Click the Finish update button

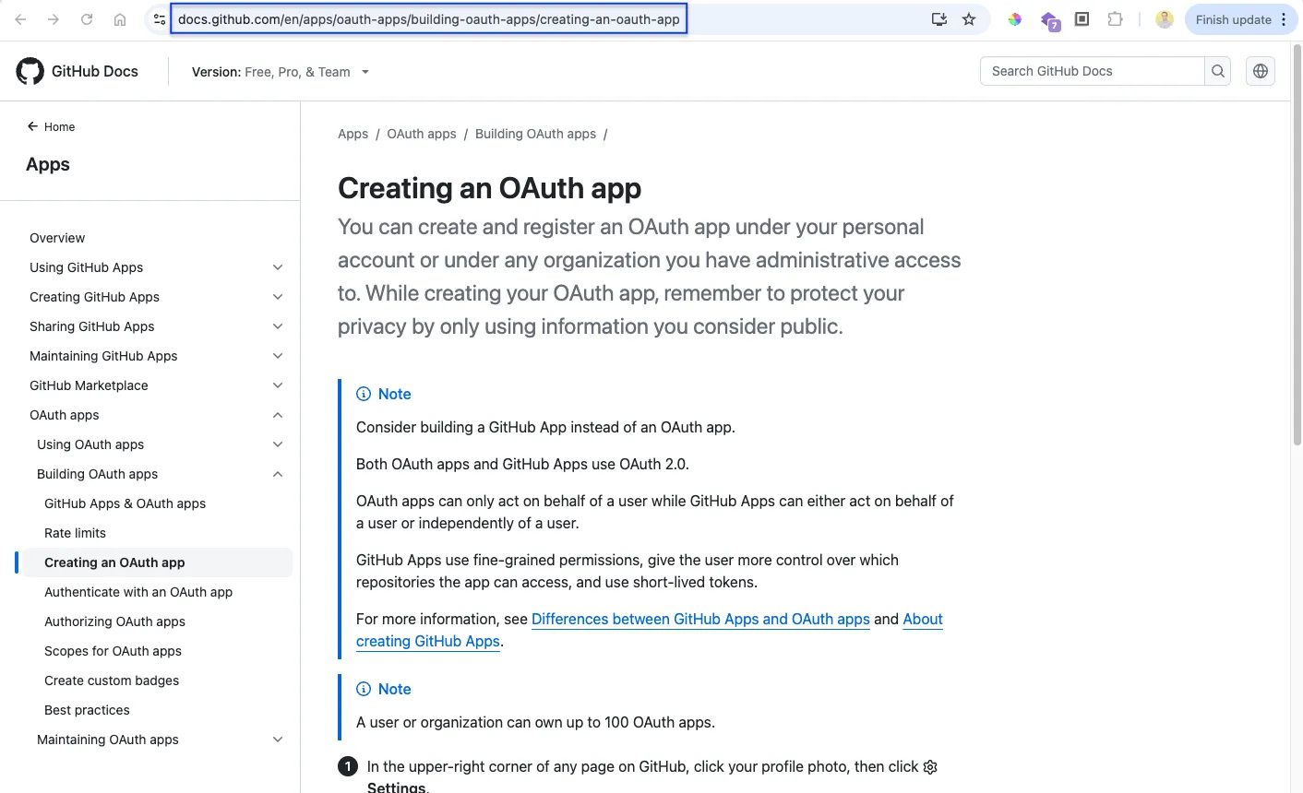[1239, 19]
